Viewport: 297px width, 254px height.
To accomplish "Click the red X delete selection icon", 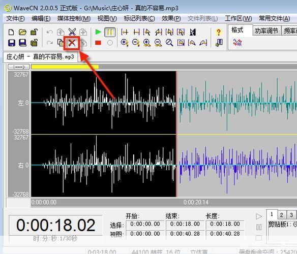I will pyautogui.click(x=72, y=43).
